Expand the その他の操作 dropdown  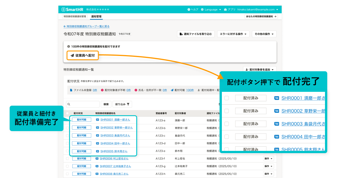pyautogui.click(x=264, y=34)
